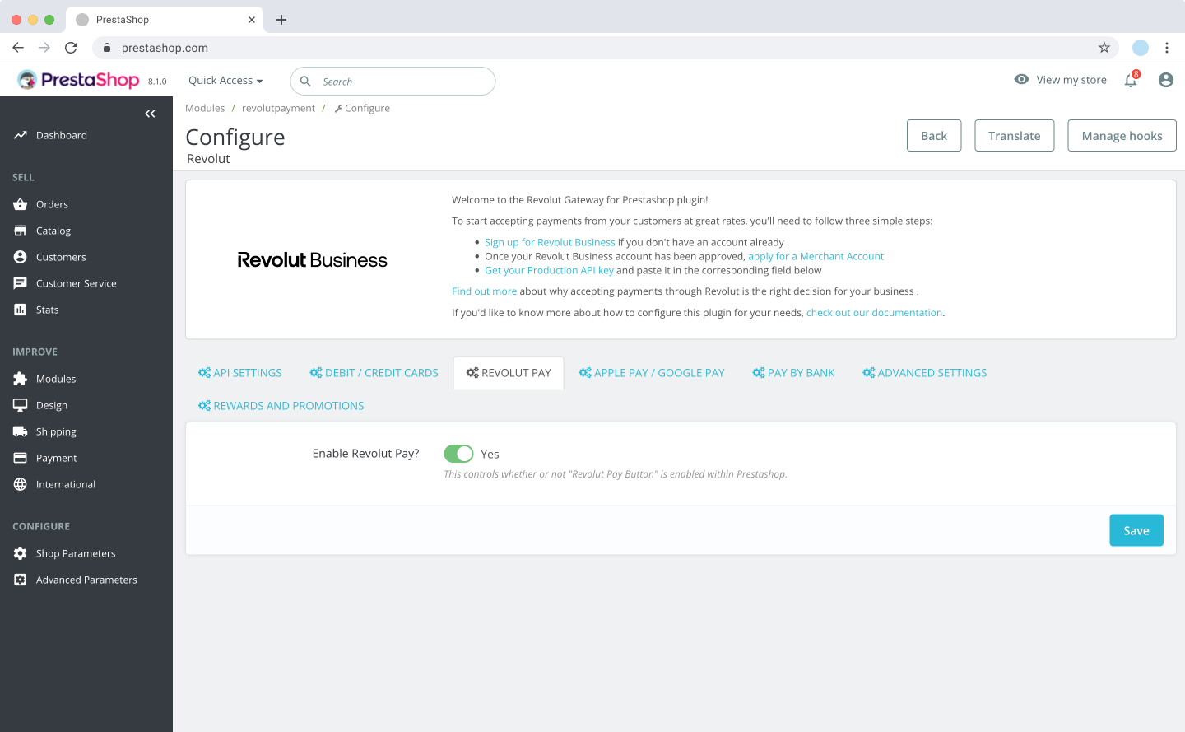1185x732 pixels.
Task: Click the International globe icon
Action: [21, 484]
